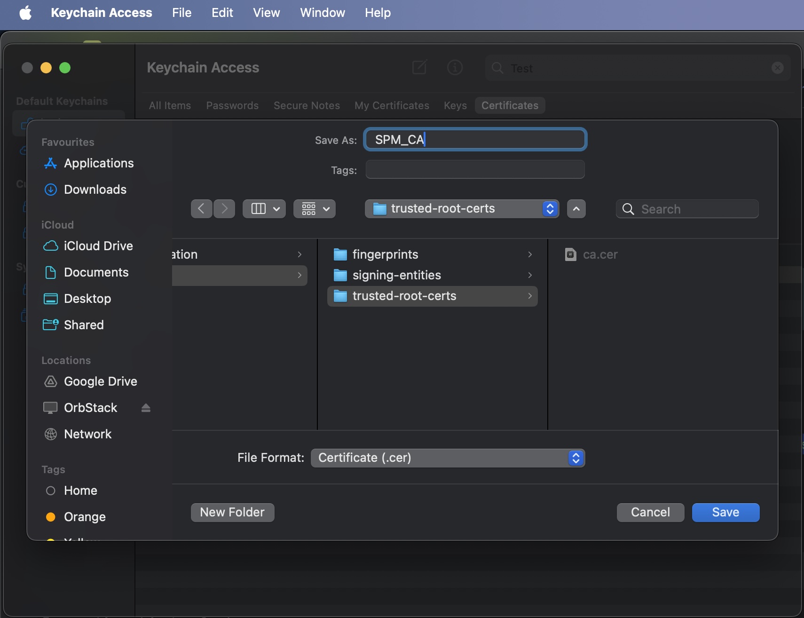
Task: Click the Cancel button
Action: [x=650, y=512]
